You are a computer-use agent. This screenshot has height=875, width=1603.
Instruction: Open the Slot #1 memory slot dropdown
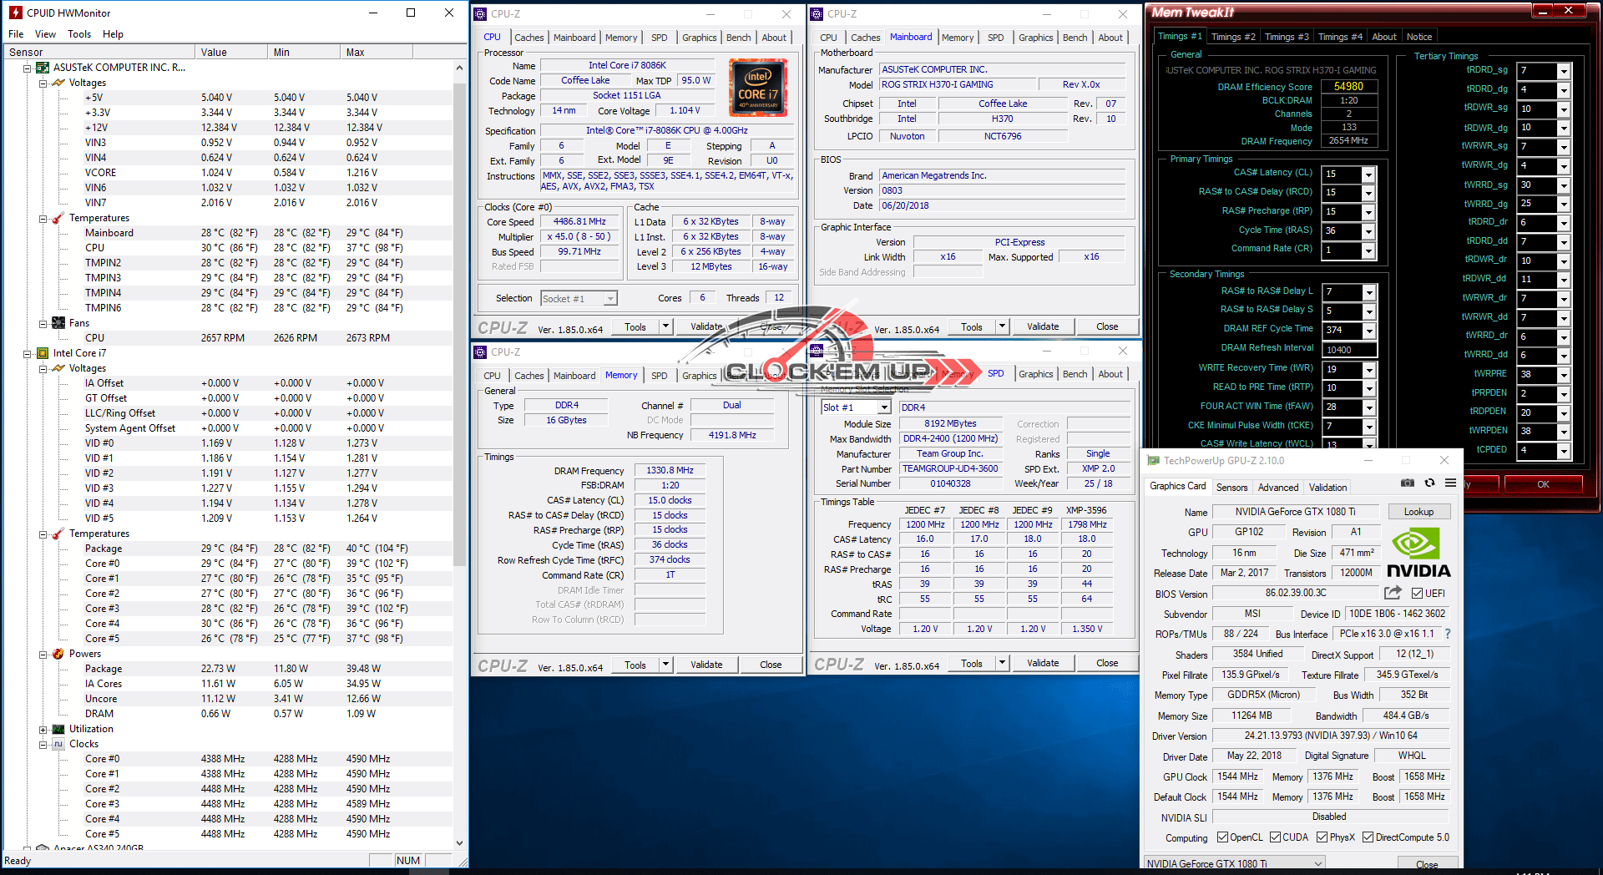coord(884,407)
